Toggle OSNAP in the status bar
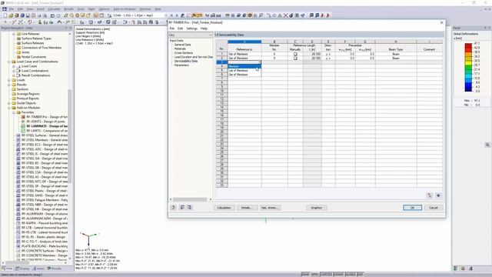Image resolution: width=492 pixels, height=277 pixels. click(338, 275)
